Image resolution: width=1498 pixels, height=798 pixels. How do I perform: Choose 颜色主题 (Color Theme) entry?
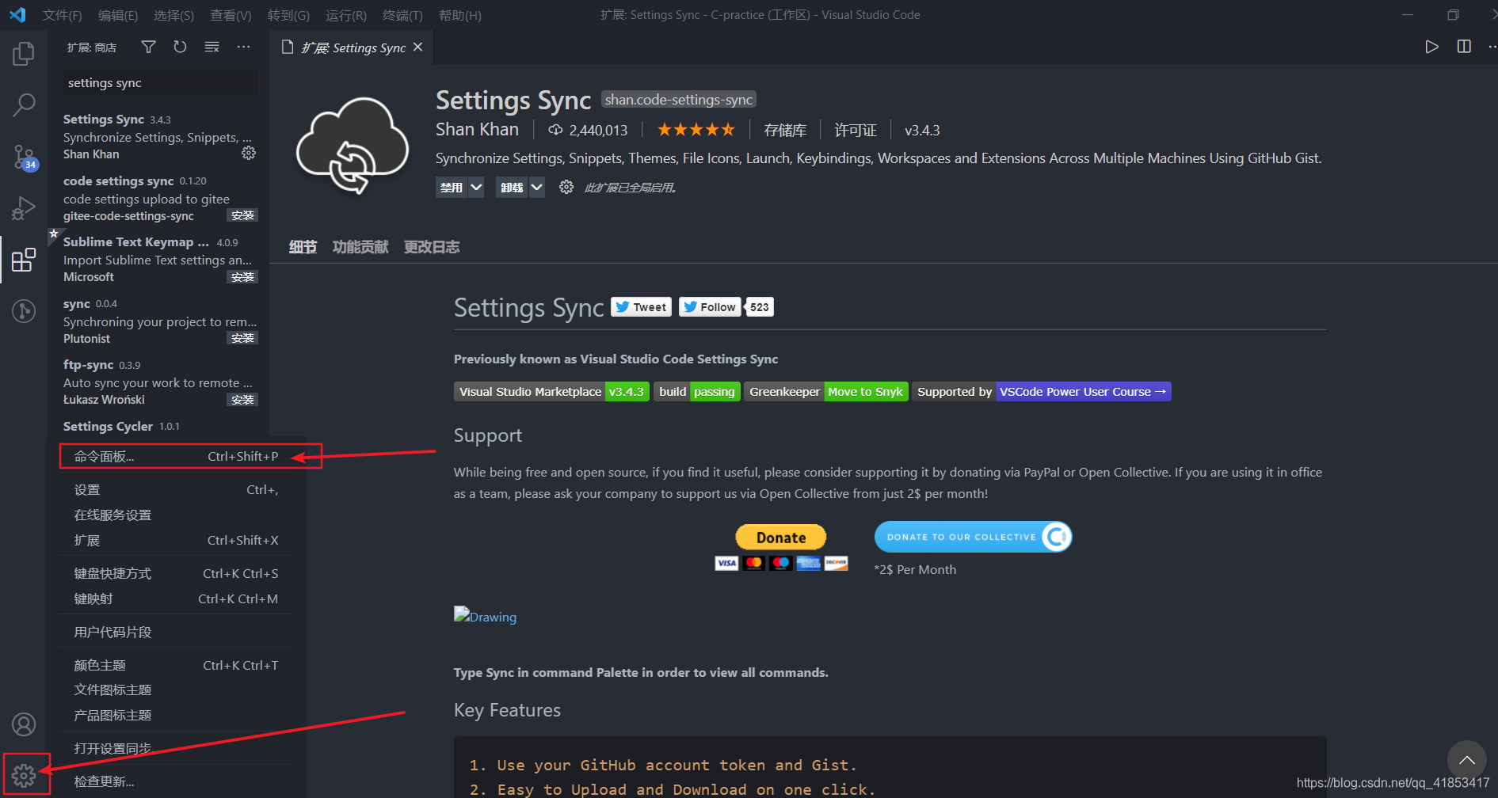tap(176, 666)
